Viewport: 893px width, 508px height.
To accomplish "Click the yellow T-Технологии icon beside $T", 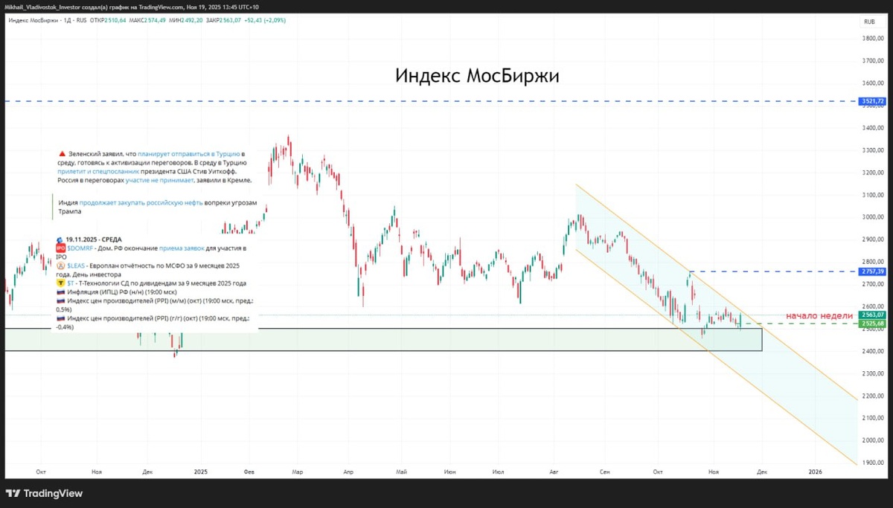I will tap(61, 283).
